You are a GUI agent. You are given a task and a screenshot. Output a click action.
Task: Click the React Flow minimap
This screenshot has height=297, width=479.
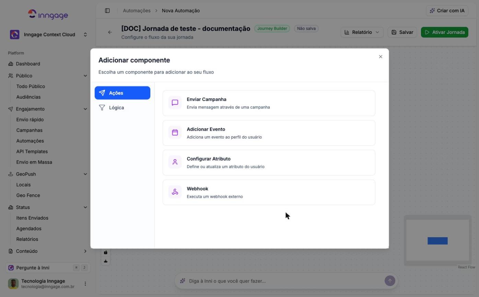(437, 241)
